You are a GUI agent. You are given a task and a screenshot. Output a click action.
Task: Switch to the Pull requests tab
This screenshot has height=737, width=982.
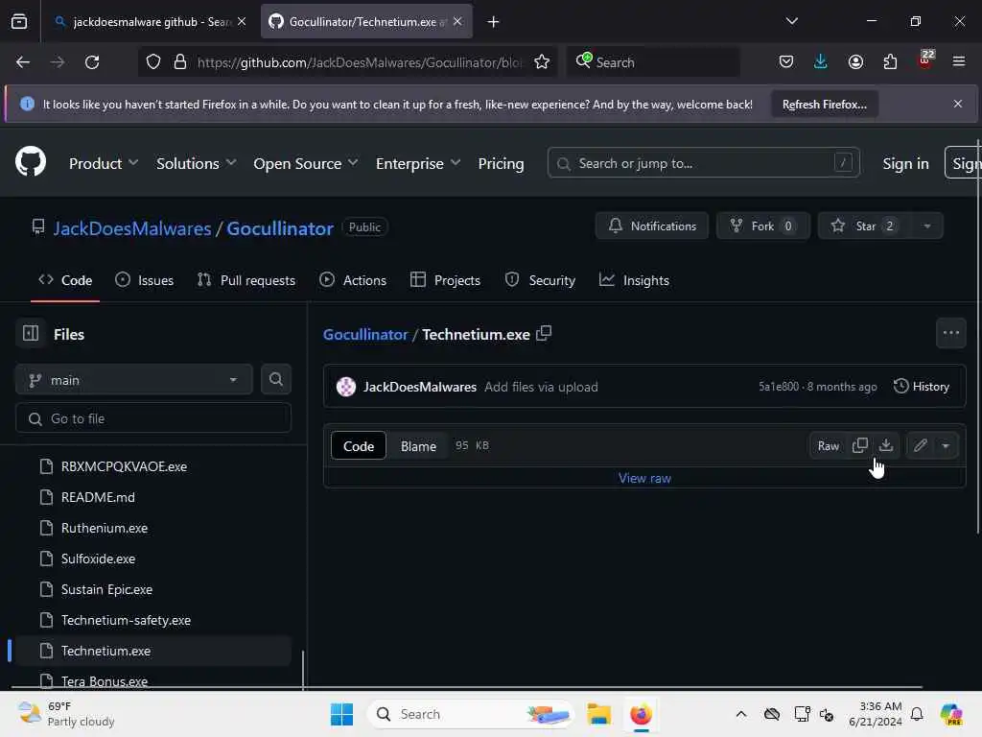[x=246, y=280]
